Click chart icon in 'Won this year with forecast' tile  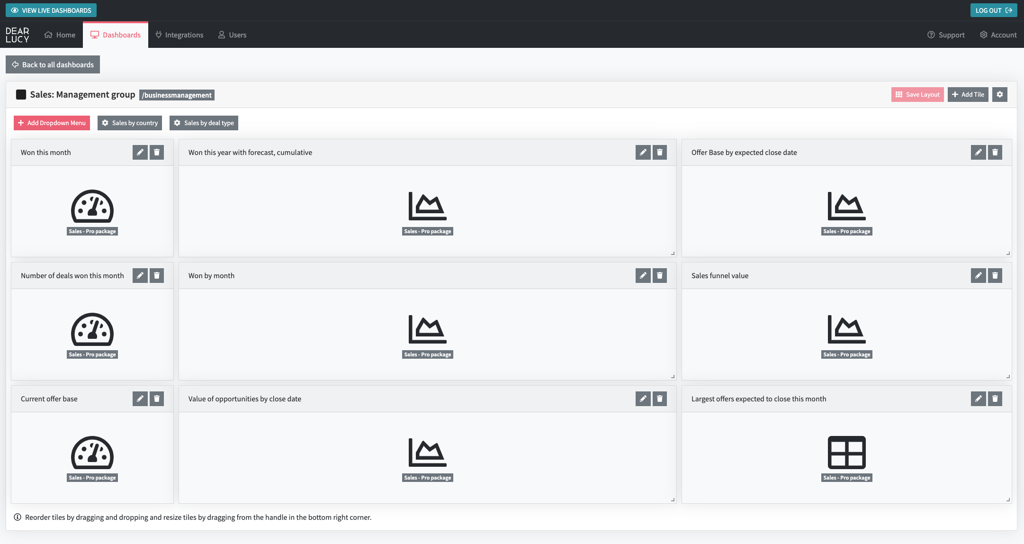(x=427, y=206)
